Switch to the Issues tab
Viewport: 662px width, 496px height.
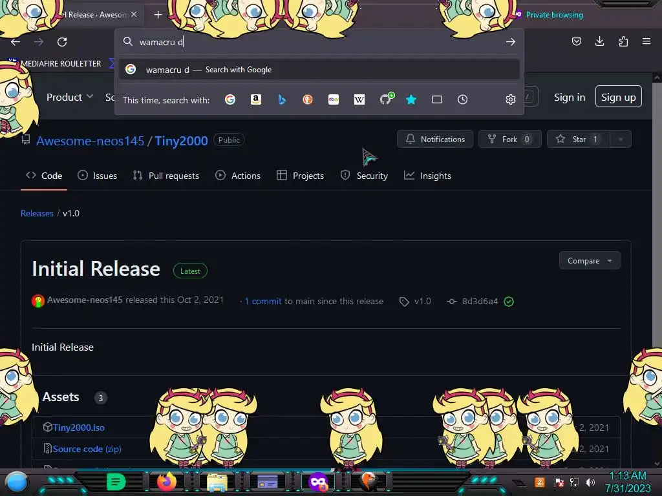pyautogui.click(x=98, y=176)
